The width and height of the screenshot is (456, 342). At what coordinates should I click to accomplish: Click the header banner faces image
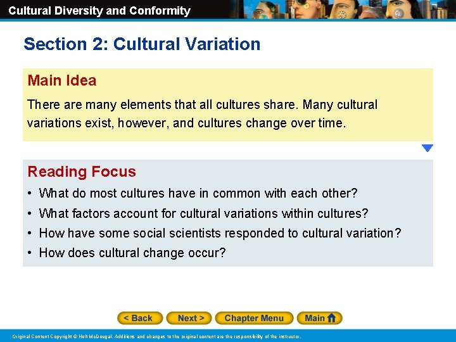pos(343,9)
